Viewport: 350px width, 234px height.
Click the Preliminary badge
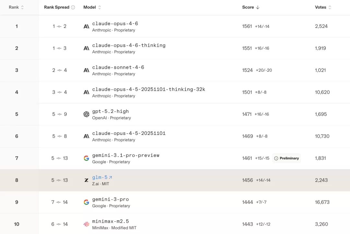pyautogui.click(x=286, y=158)
